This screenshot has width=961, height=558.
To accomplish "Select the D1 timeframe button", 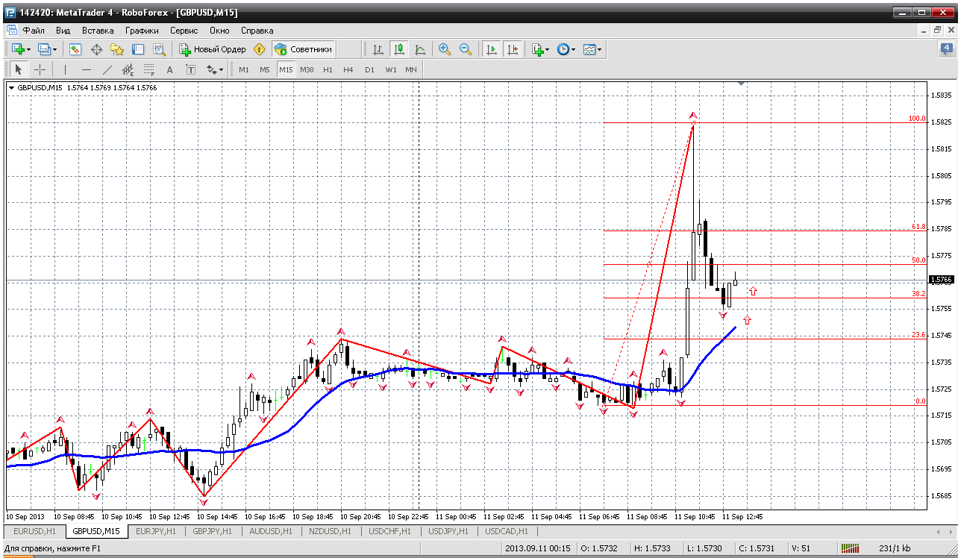I will [369, 69].
